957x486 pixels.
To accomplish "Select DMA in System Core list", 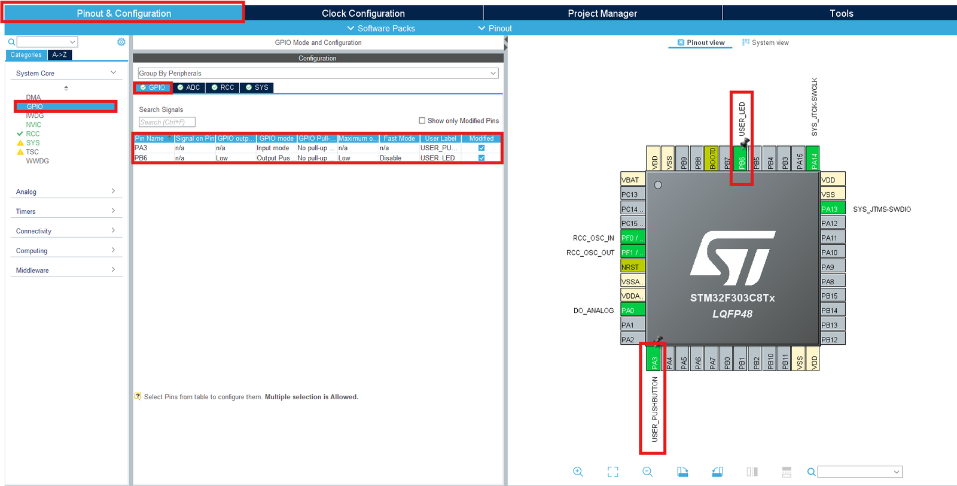I will point(33,98).
